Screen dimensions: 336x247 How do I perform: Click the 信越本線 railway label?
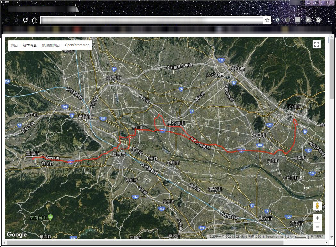point(28,127)
